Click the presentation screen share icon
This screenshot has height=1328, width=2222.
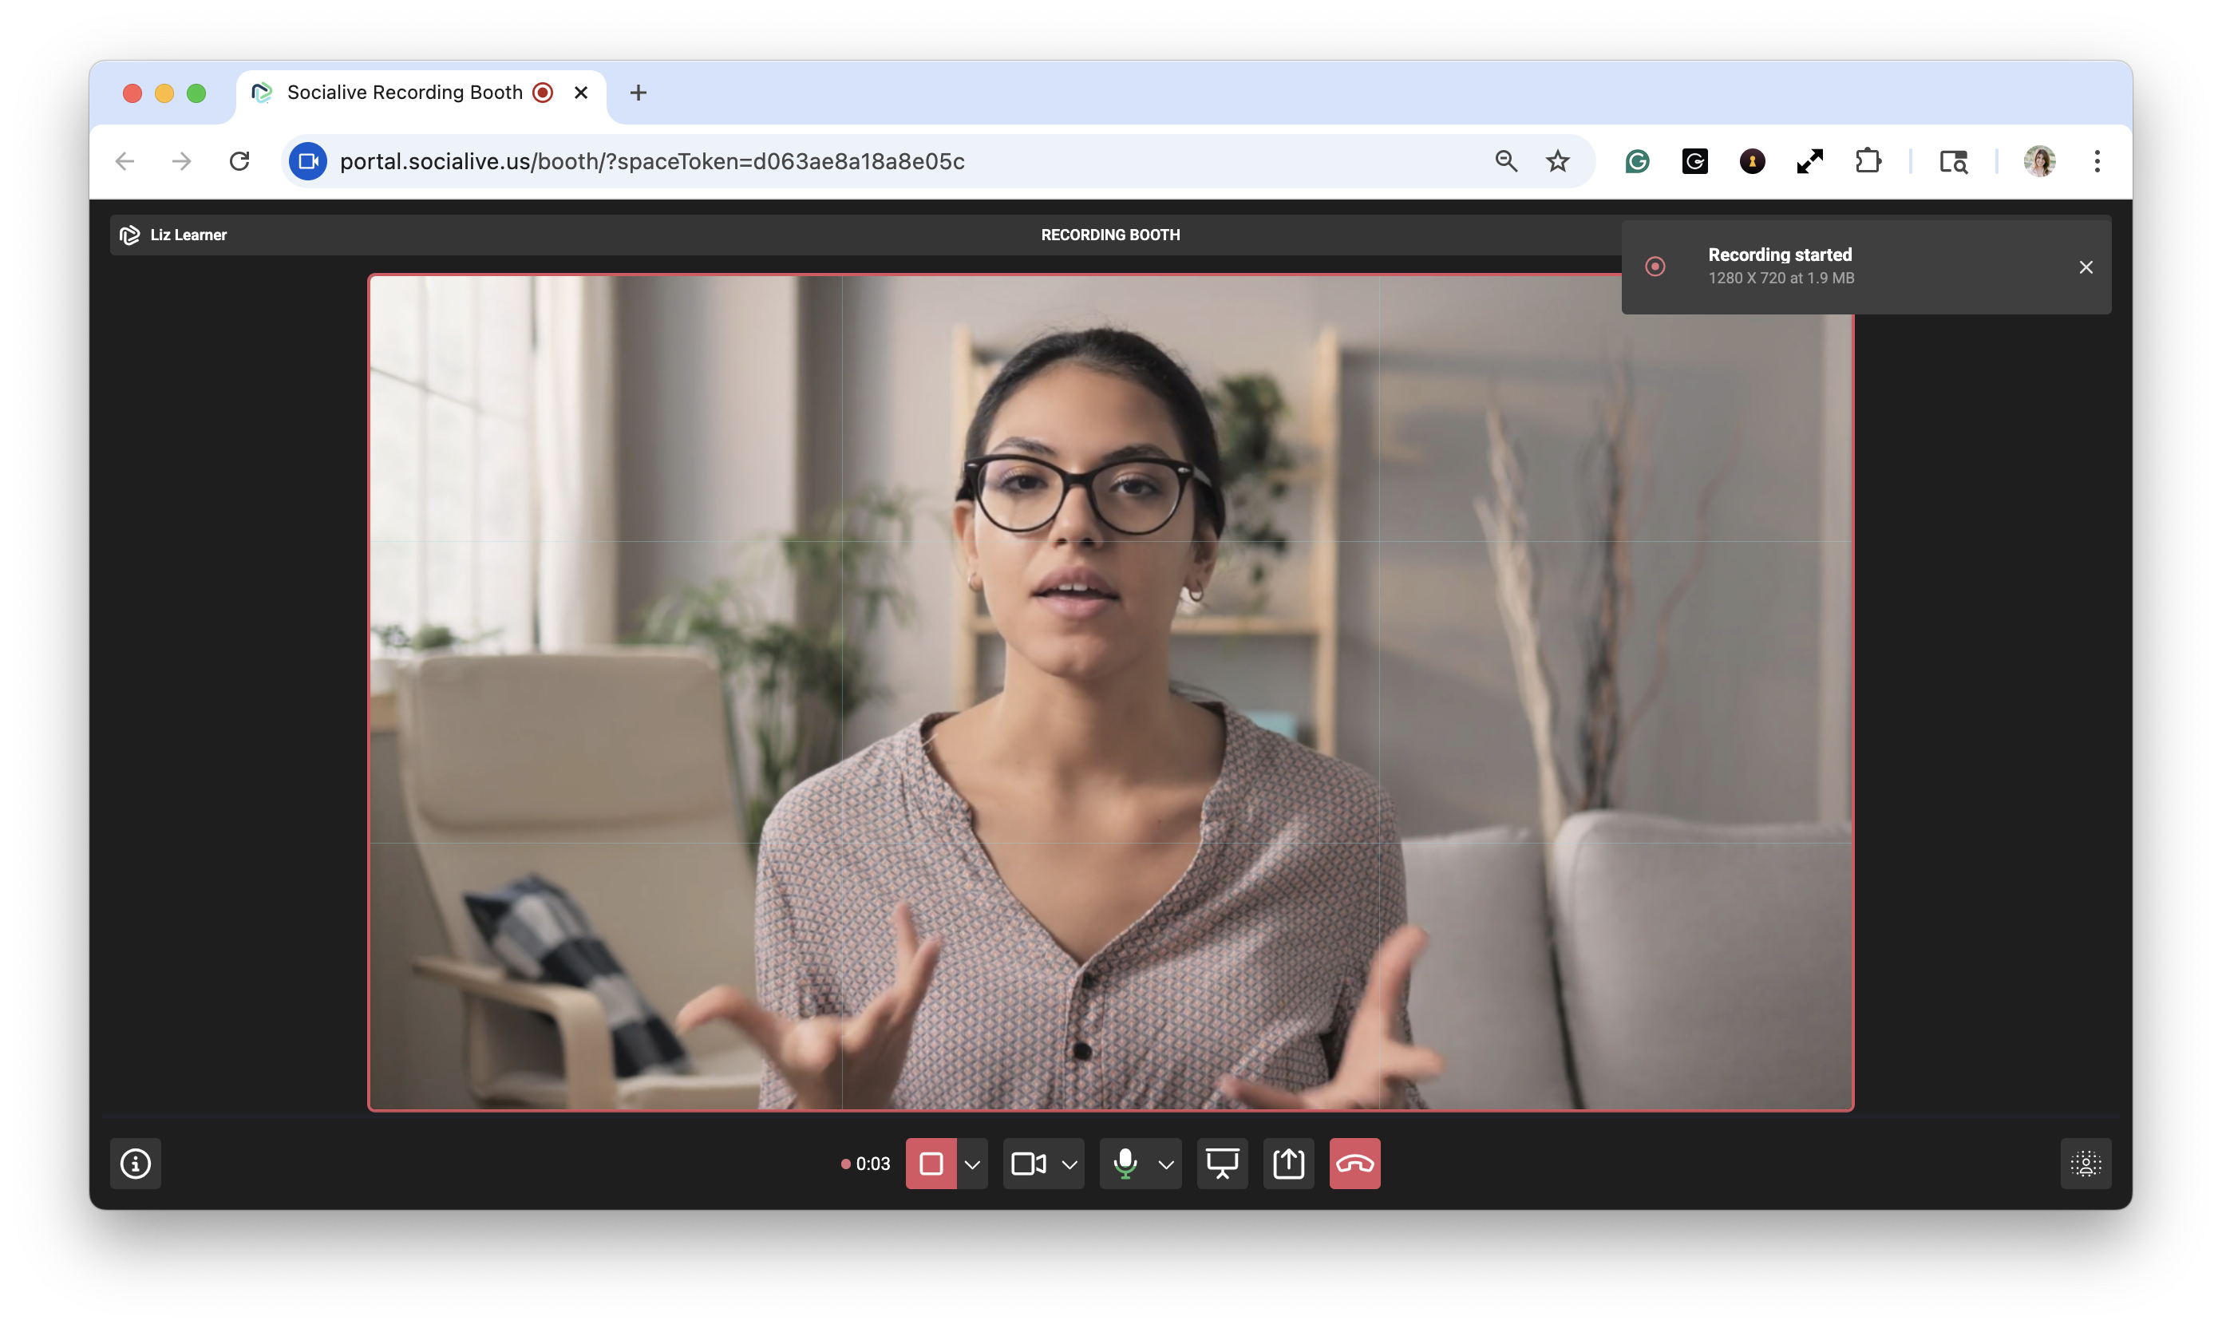(1223, 1164)
